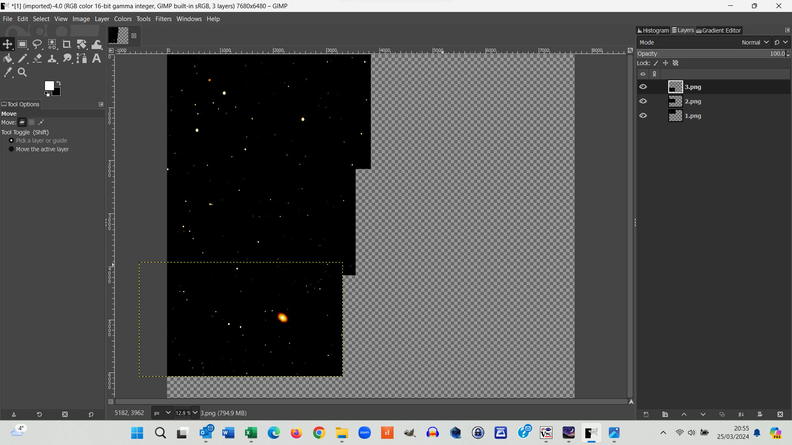
Task: Toggle lock pixels for the layer
Action: (656, 63)
